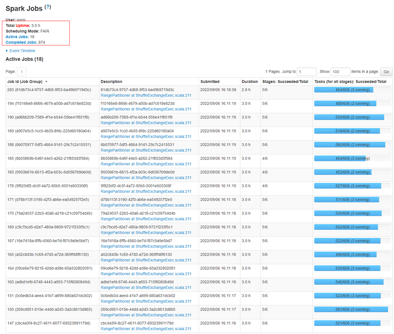Focus the Jump to page input
394x334 pixels.
[x=307, y=72]
